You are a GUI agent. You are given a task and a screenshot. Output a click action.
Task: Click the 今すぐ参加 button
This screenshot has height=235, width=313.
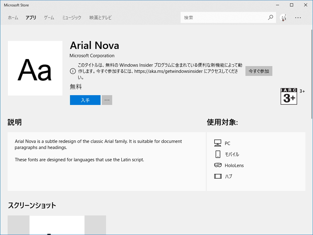(259, 71)
